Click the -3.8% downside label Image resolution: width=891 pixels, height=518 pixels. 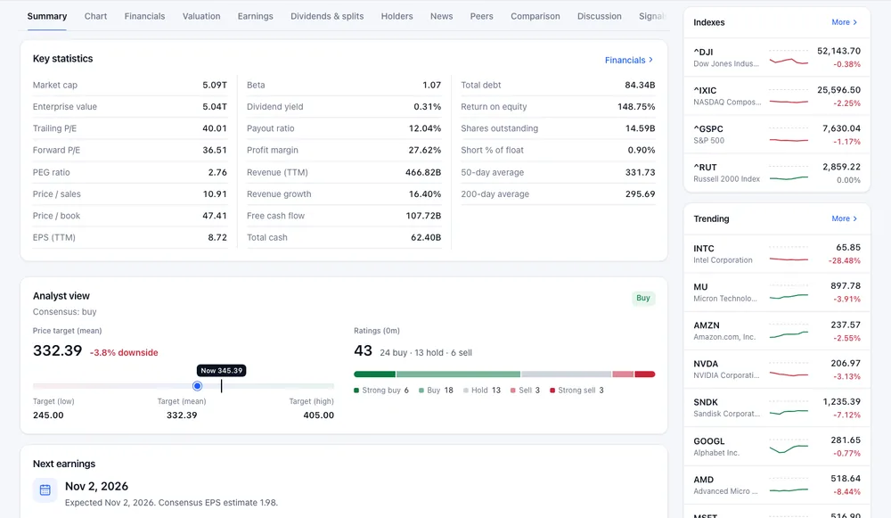coord(124,352)
